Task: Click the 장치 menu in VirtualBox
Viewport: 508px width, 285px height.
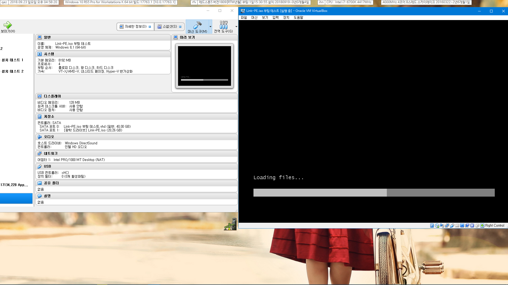Action: click(x=286, y=17)
